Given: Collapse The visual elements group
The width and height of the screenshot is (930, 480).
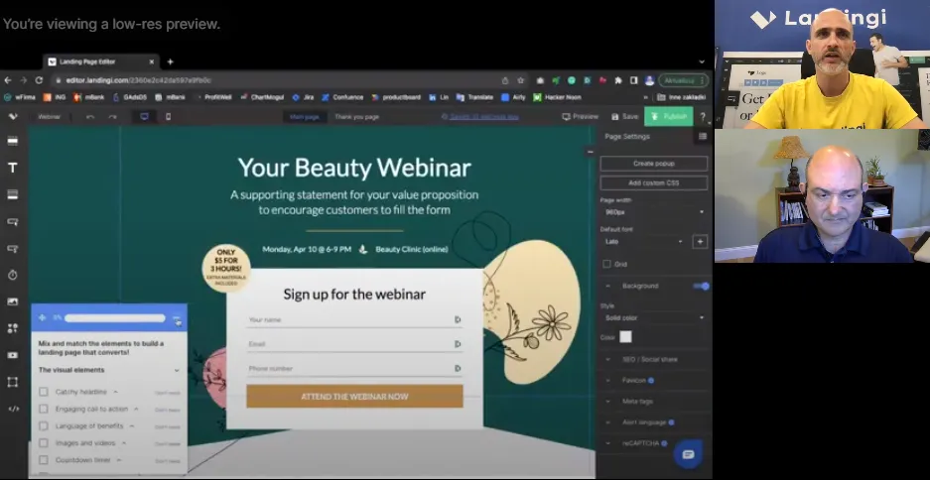Looking at the screenshot, I should (x=177, y=370).
